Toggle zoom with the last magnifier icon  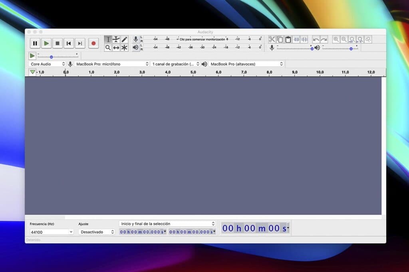tap(368, 39)
